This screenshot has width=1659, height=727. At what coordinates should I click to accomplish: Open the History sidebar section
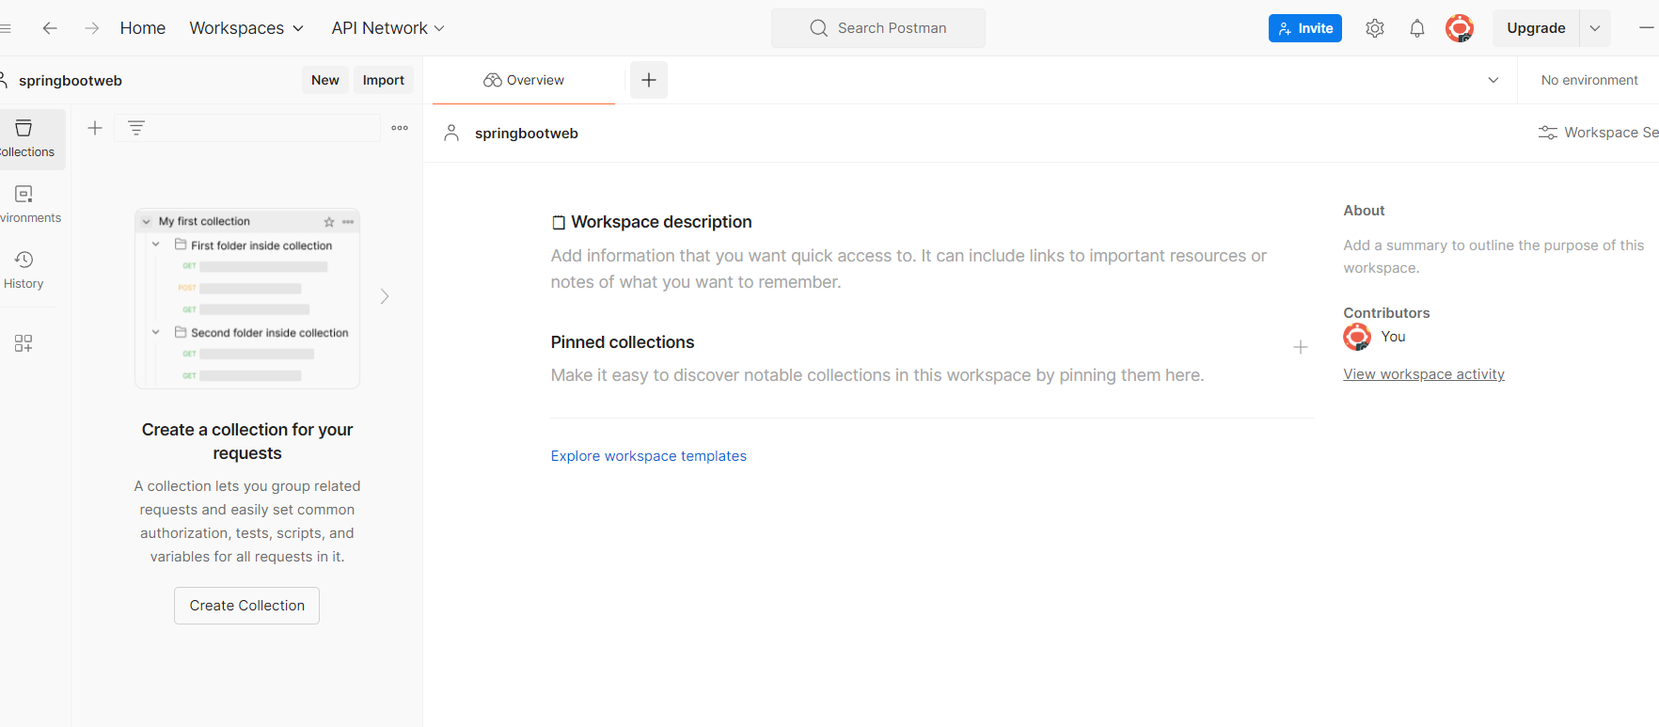point(24,270)
